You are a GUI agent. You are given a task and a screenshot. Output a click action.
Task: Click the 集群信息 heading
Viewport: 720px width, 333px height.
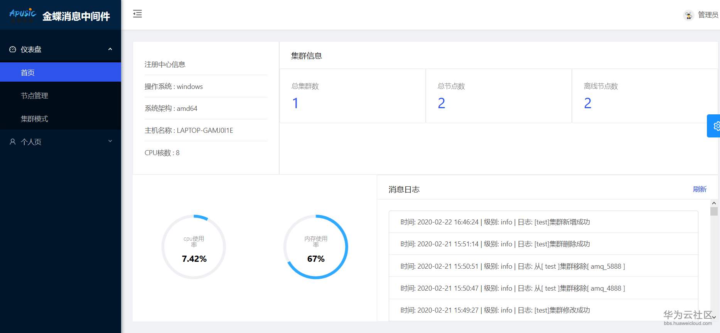coord(307,56)
